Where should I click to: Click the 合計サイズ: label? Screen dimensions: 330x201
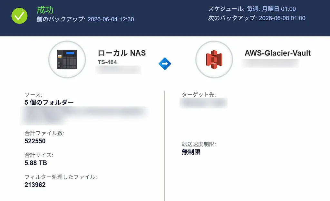pos(39,155)
